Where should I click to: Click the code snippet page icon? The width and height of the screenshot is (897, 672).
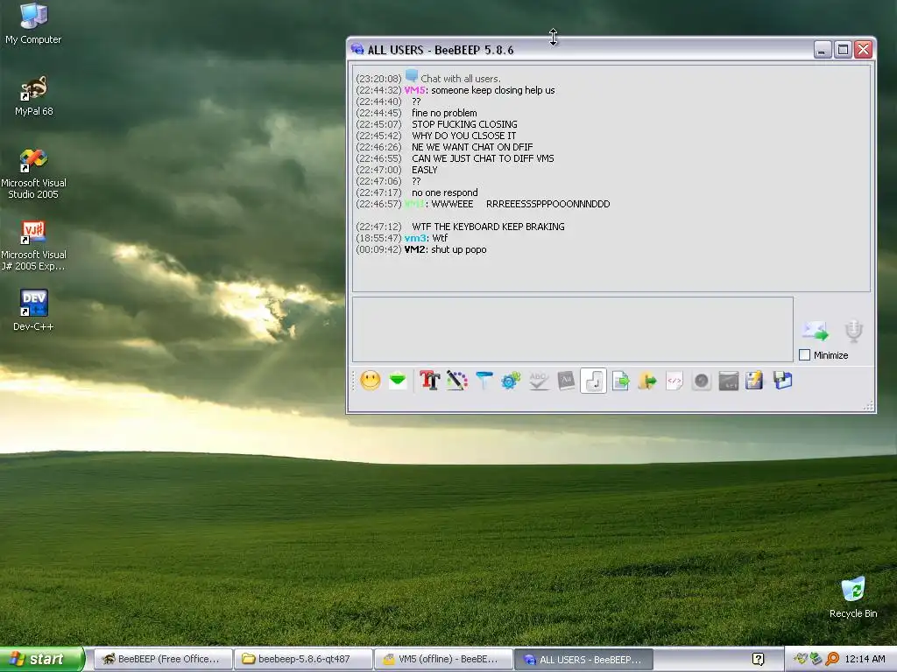[675, 381]
